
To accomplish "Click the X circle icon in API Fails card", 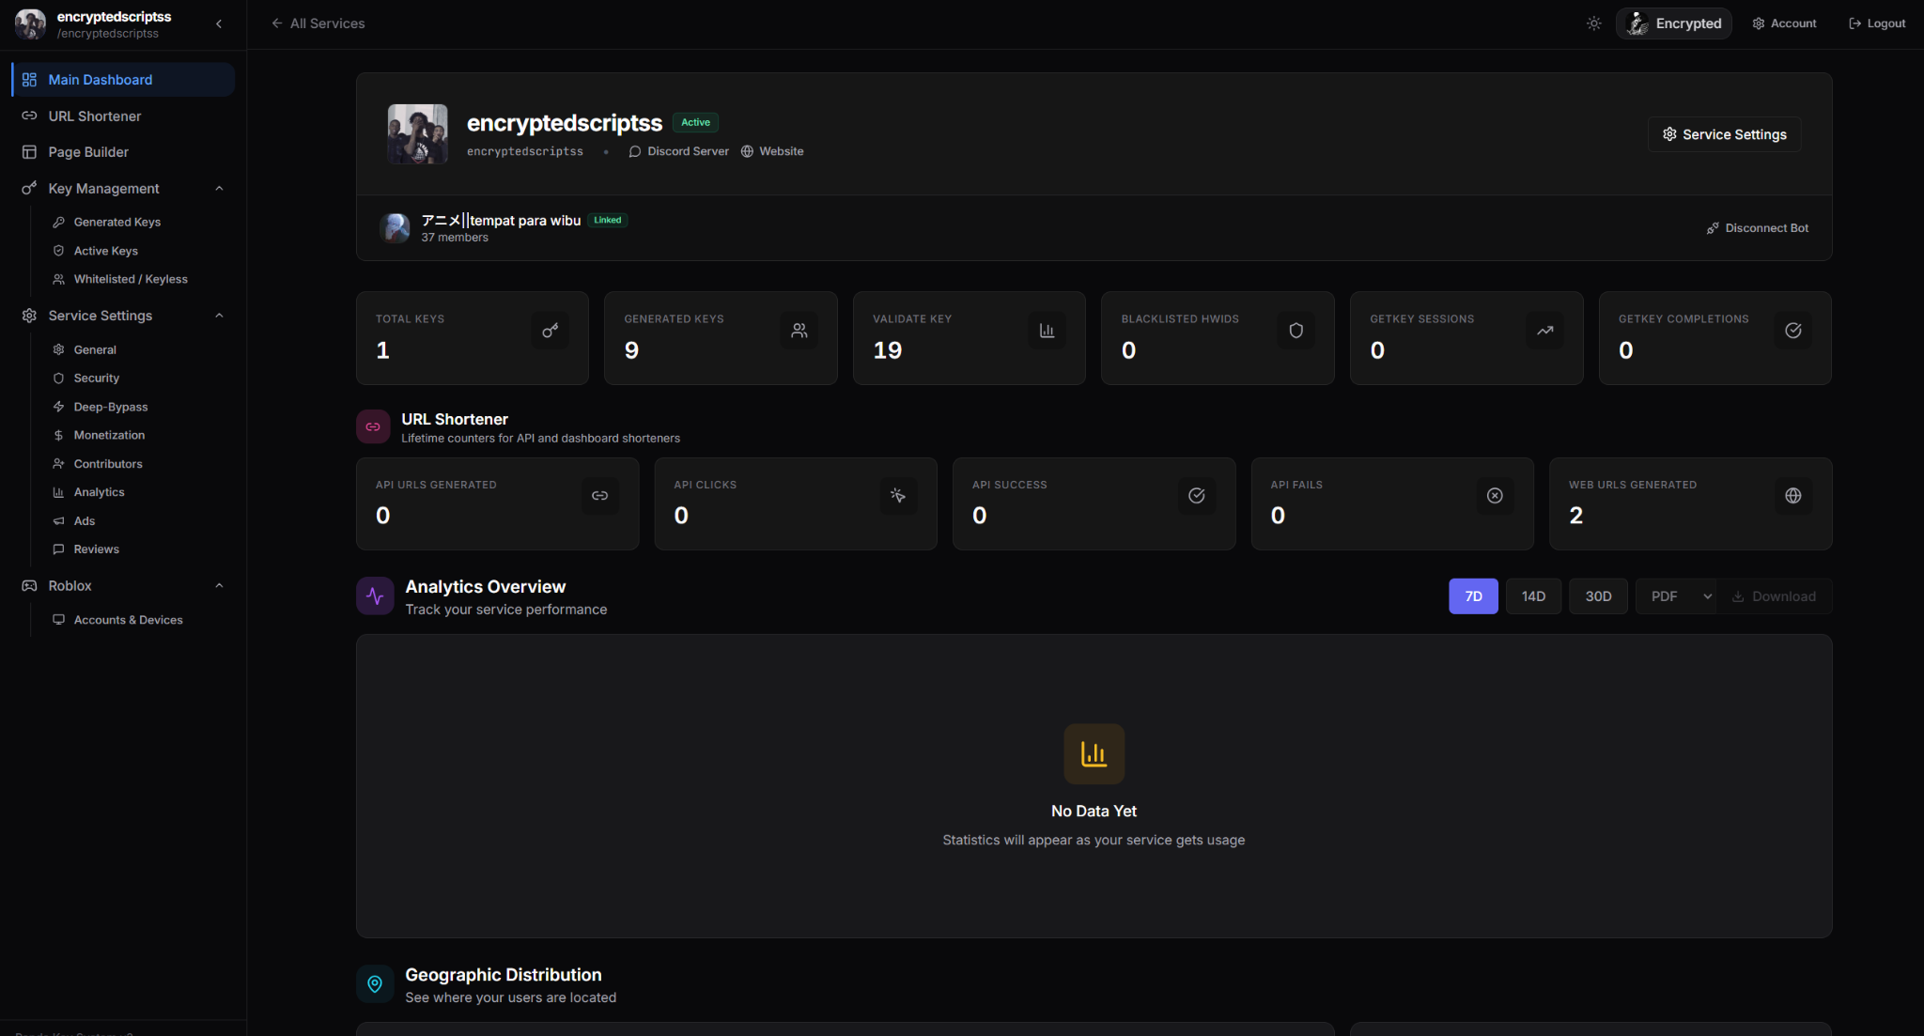I will 1495,496.
